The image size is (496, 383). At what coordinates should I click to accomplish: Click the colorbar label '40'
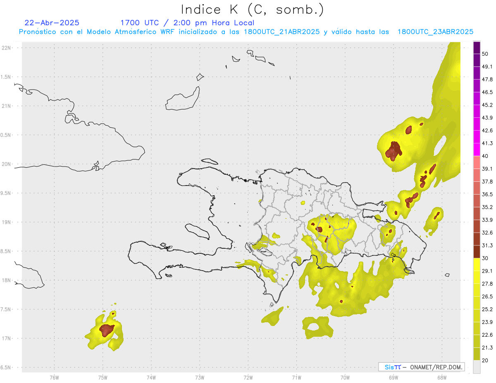[x=485, y=156]
